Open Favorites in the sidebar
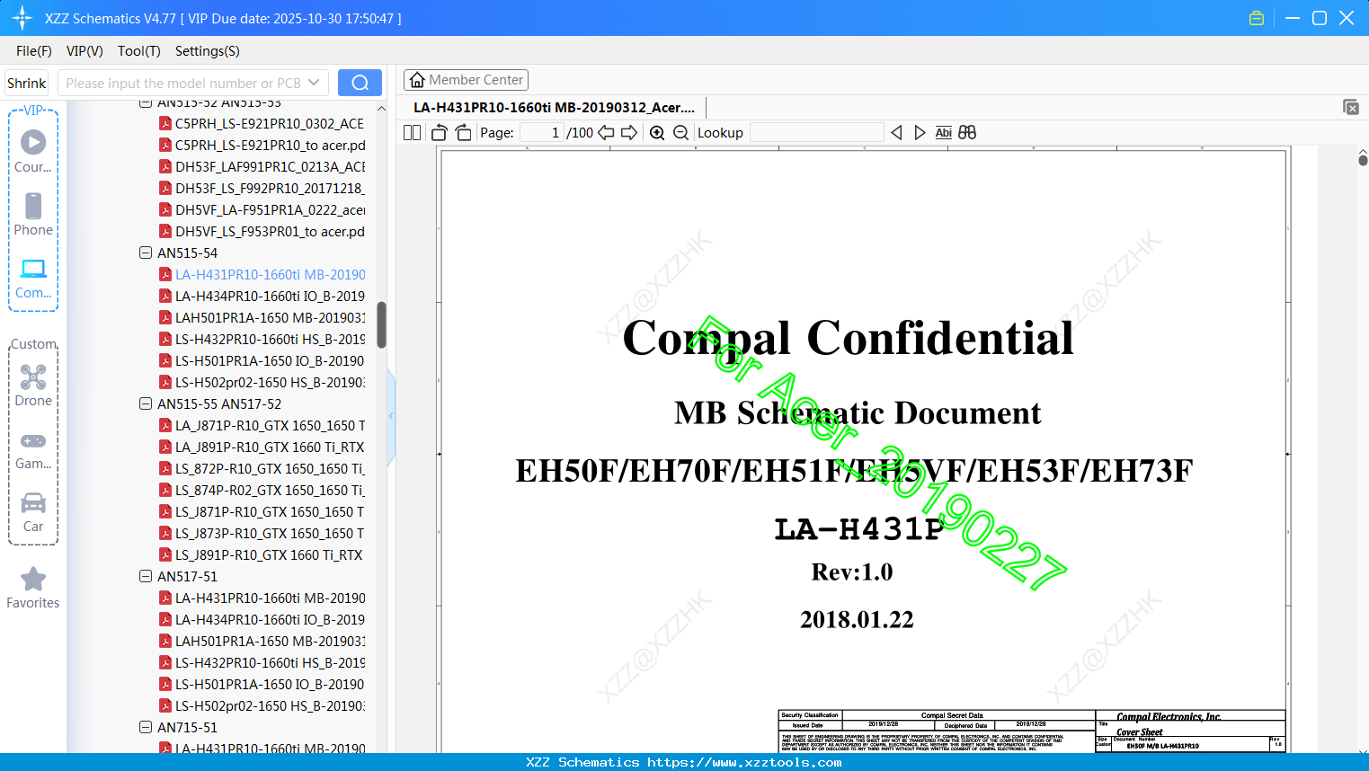Image resolution: width=1369 pixels, height=771 pixels. pos(33,588)
